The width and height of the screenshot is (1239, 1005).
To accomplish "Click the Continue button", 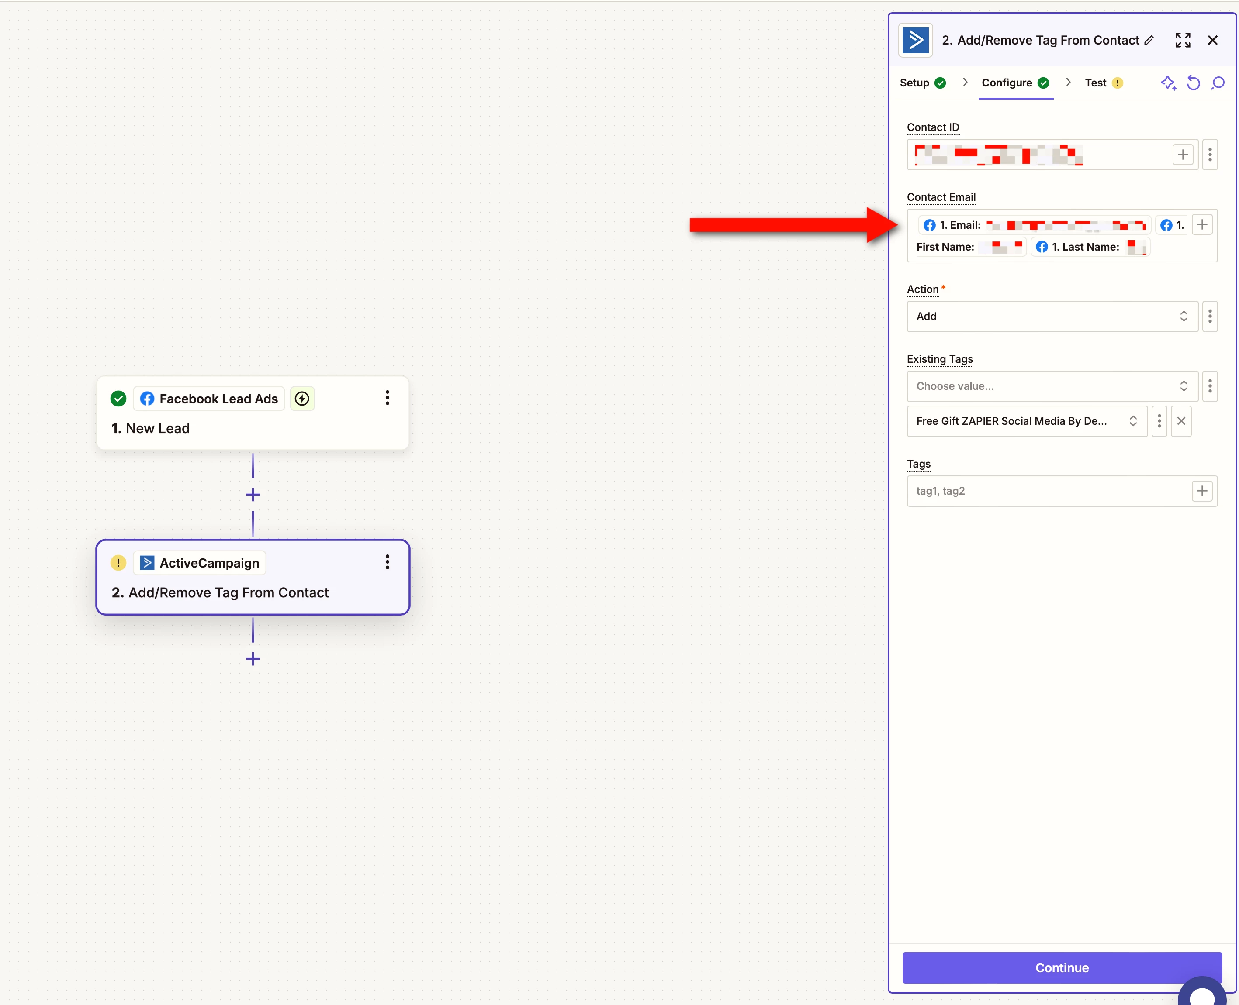I will [1062, 967].
